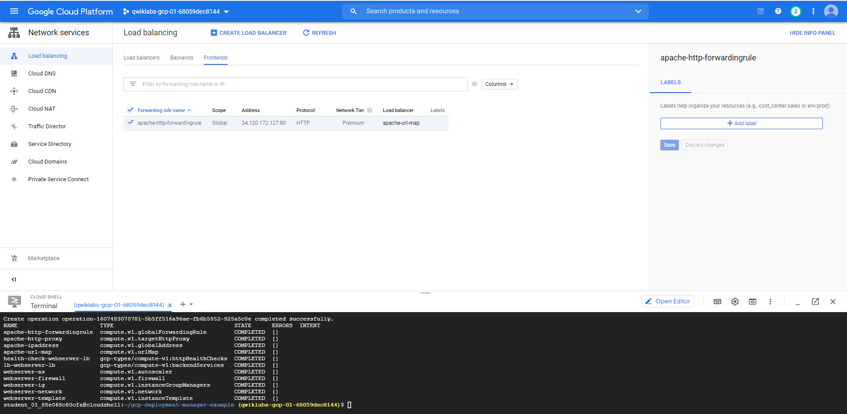The width and height of the screenshot is (847, 414).
Task: Click the terminal command prompt line
Action: [x=177, y=405]
